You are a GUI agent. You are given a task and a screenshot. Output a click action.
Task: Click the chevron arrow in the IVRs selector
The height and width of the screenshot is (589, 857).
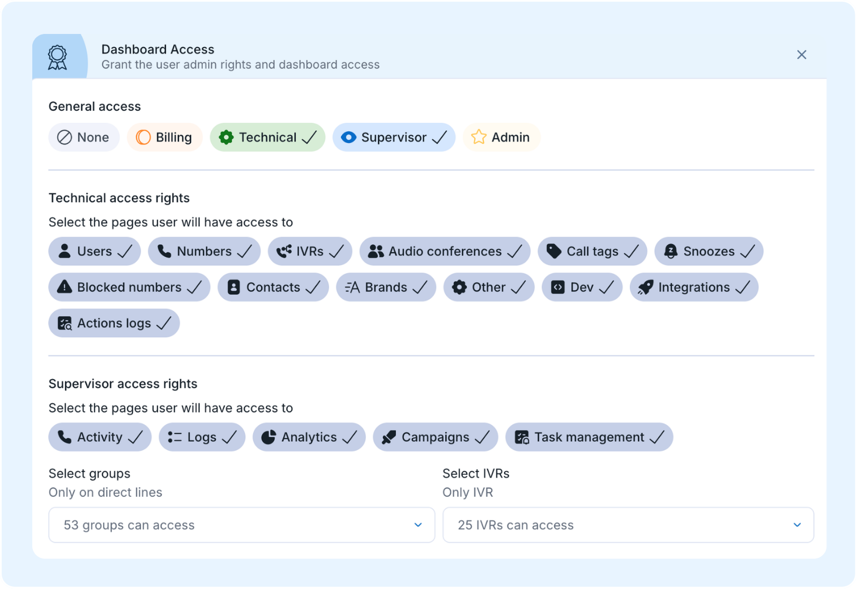coord(796,525)
